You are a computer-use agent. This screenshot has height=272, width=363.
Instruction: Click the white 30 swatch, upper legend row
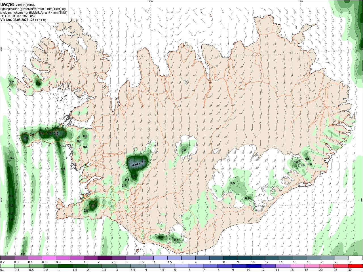click(356, 258)
